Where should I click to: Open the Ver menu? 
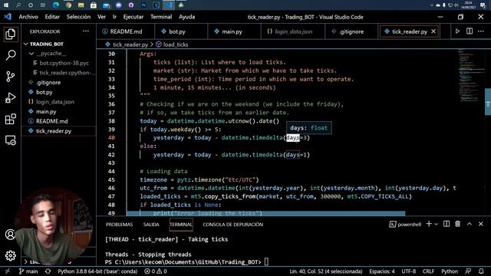[101, 17]
